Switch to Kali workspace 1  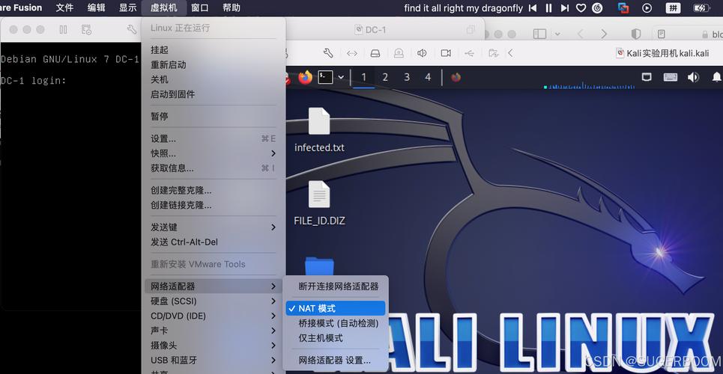coord(364,77)
